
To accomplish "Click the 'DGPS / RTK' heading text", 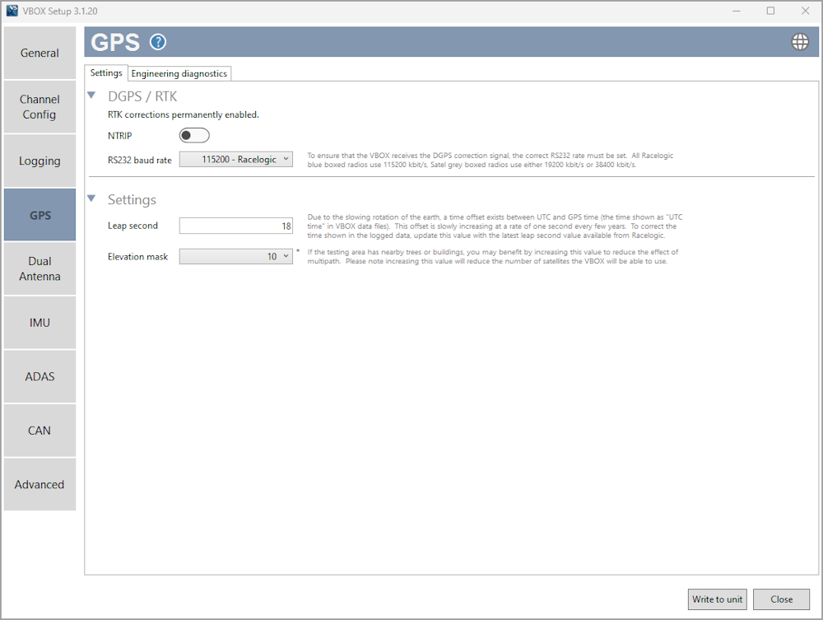I will (142, 96).
